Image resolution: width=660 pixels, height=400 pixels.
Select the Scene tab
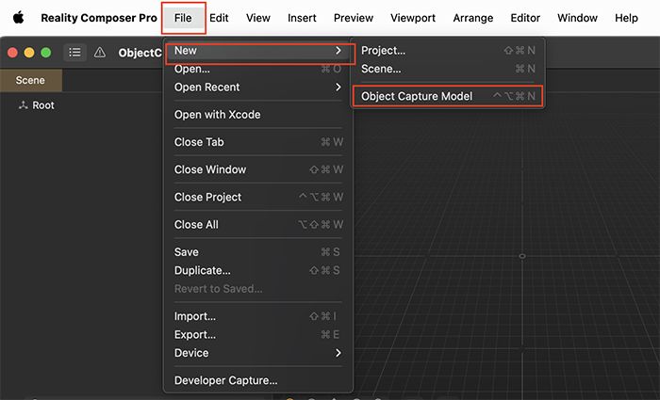30,80
